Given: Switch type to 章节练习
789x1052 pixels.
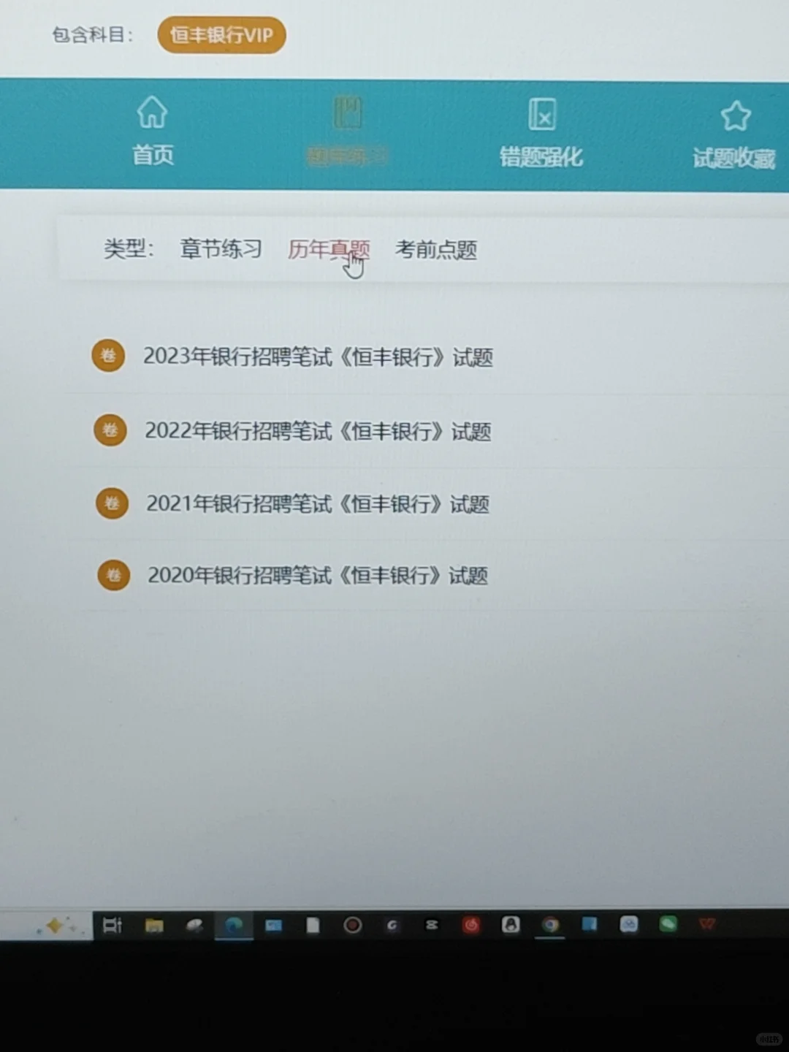Looking at the screenshot, I should point(221,249).
